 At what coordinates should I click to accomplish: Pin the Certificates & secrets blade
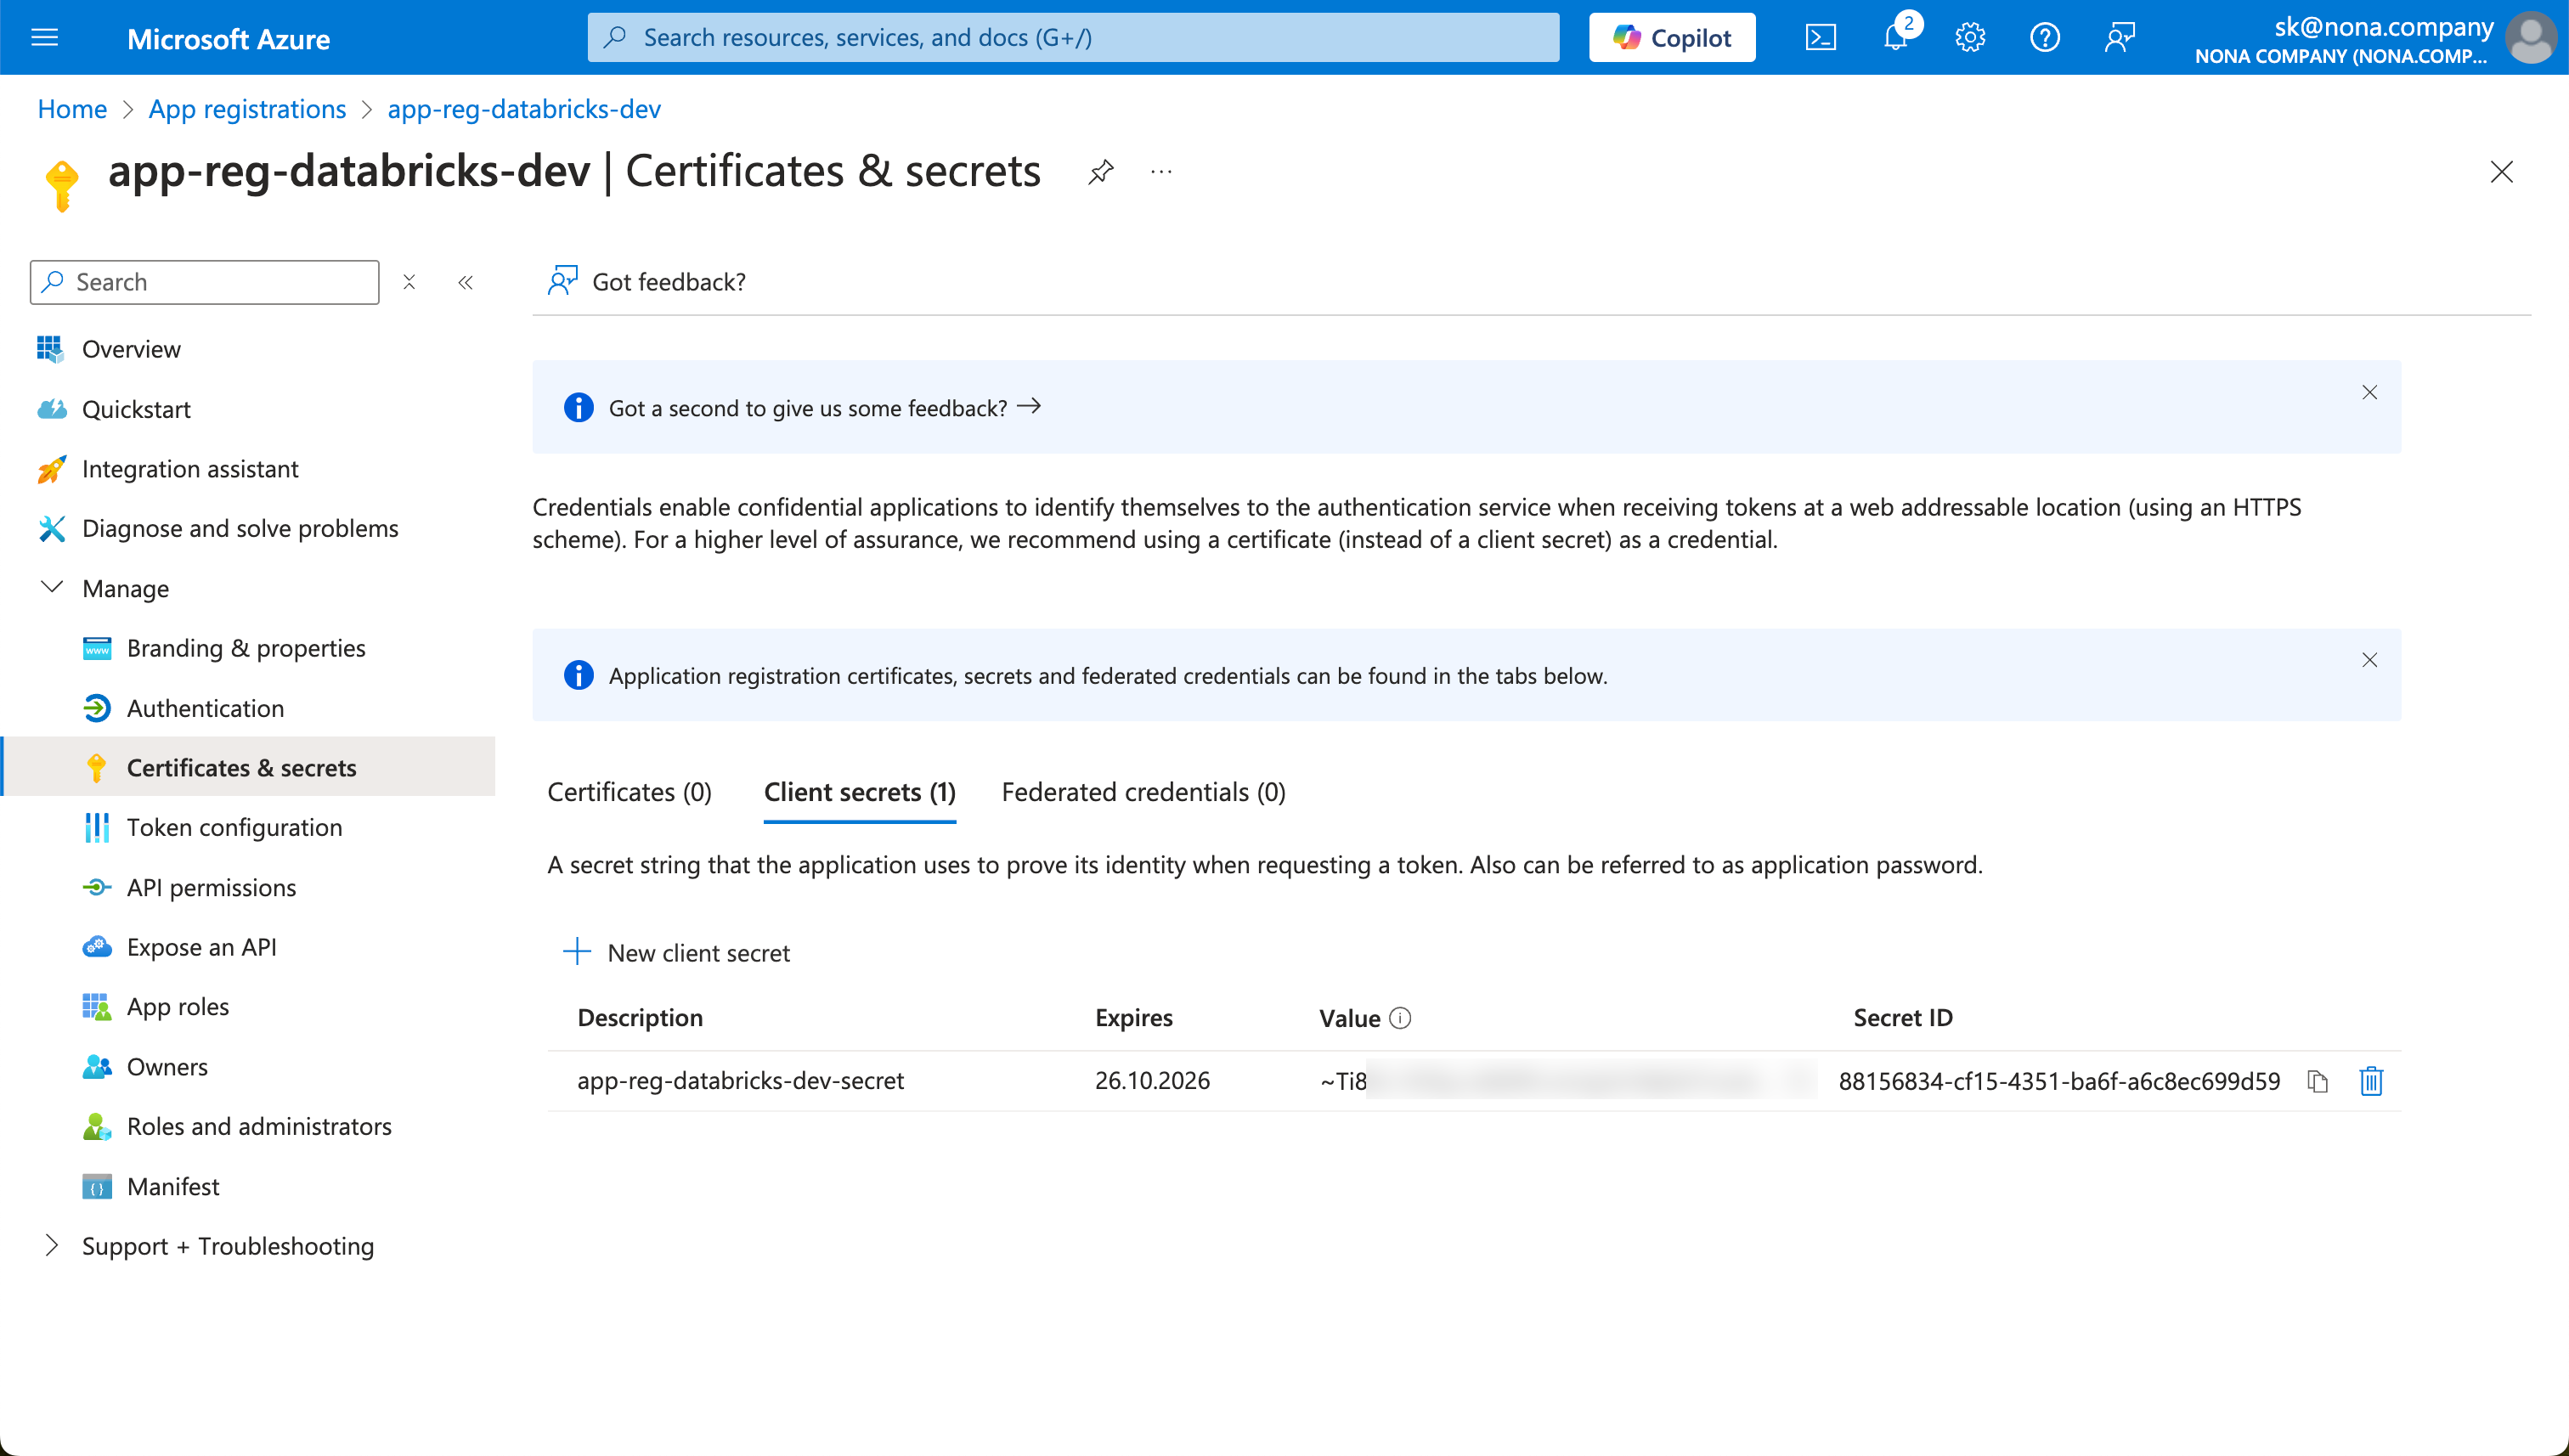pos(1100,172)
